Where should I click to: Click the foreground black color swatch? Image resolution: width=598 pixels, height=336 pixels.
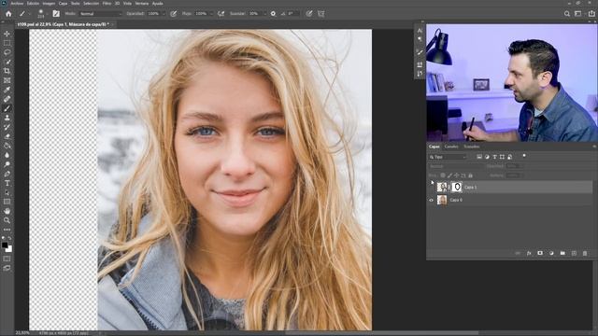[5, 245]
